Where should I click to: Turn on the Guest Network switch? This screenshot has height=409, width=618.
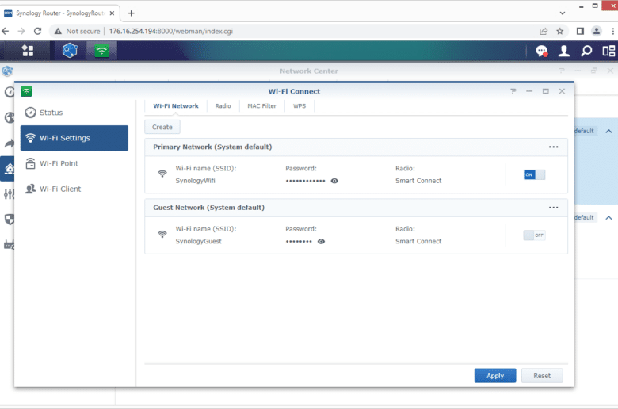[534, 235]
